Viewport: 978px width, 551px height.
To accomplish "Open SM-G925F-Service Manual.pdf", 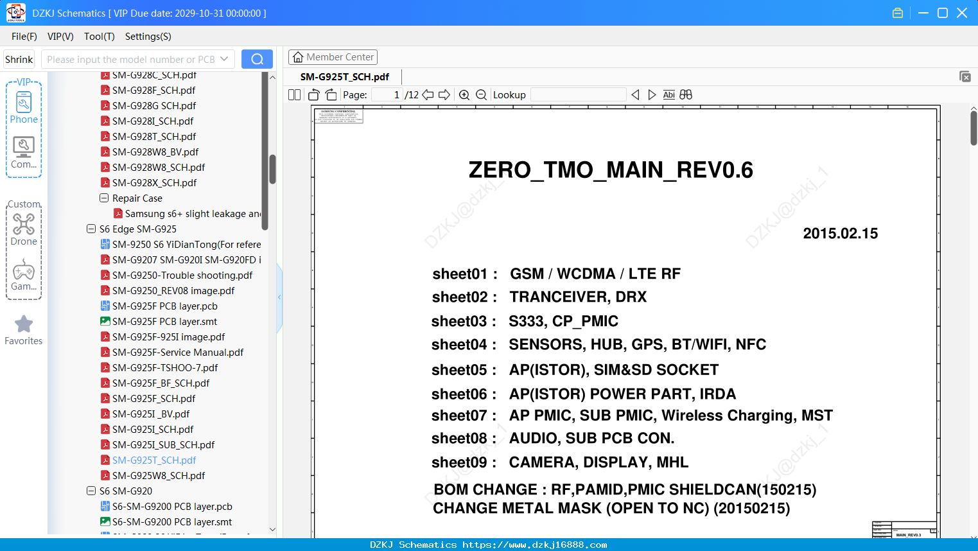I will point(178,353).
